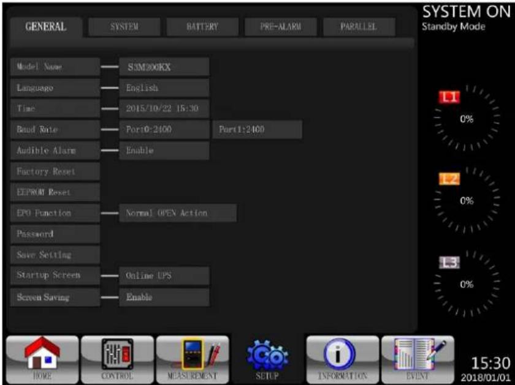The height and width of the screenshot is (385, 515).
Task: Open the EVENT log icon
Action: point(418,359)
